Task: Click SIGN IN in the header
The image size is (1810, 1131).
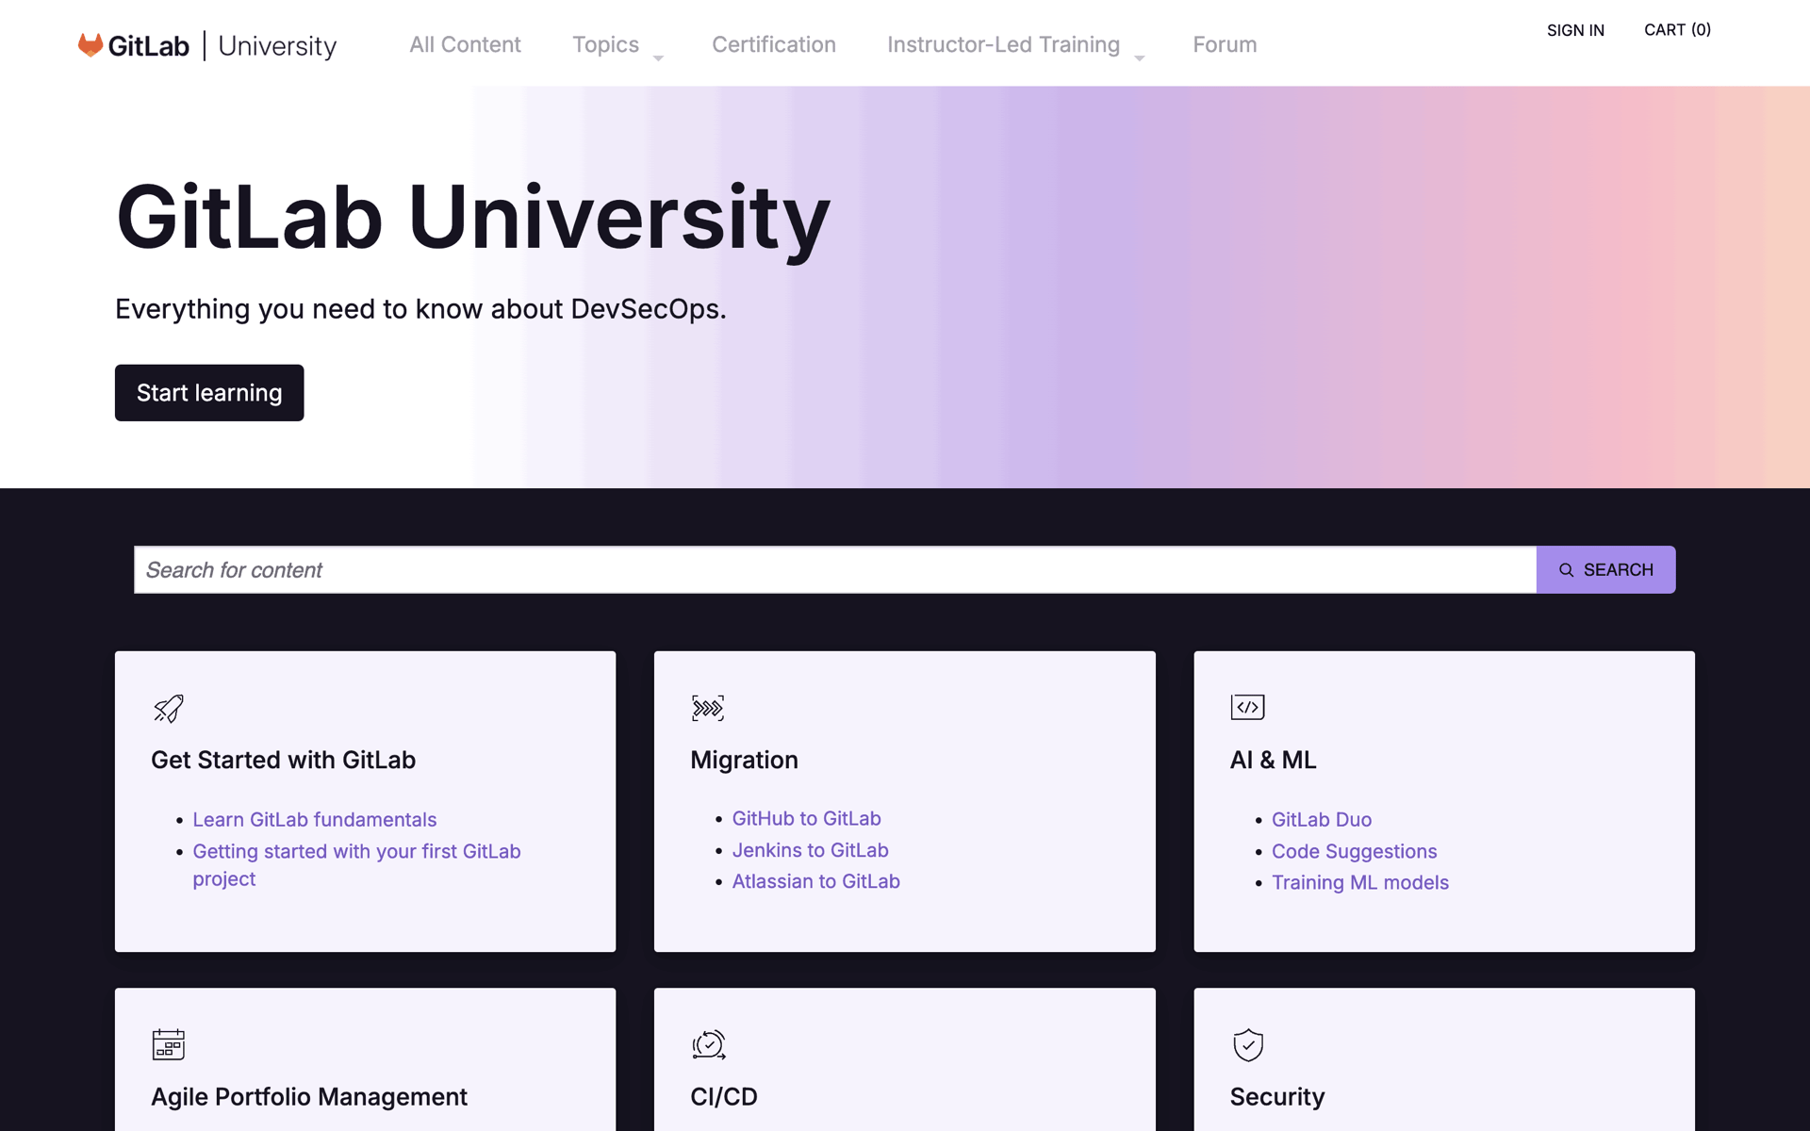Action: 1575,30
